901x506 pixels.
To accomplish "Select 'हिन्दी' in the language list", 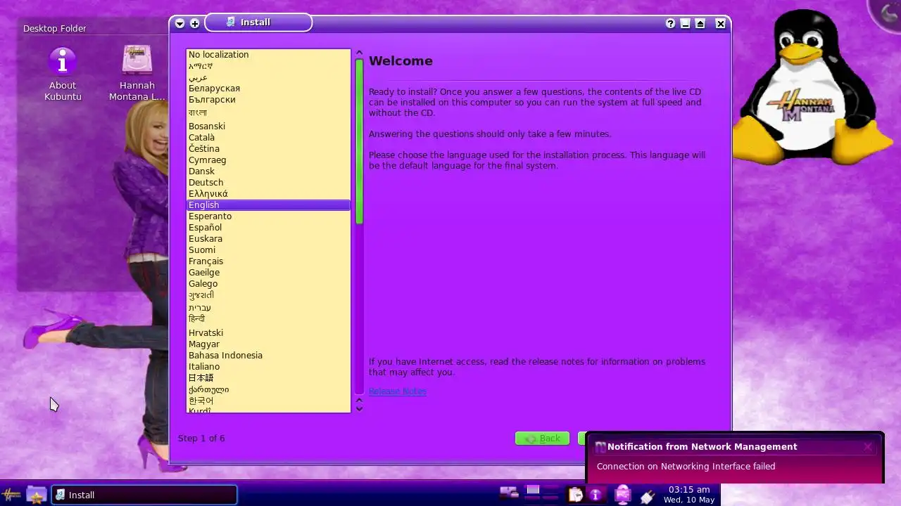I will [268, 319].
